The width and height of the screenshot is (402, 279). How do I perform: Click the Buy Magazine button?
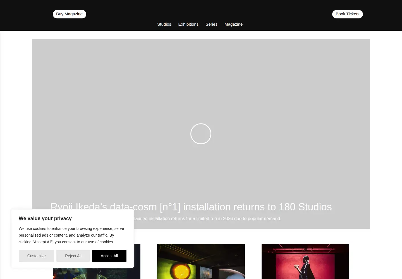(70, 14)
